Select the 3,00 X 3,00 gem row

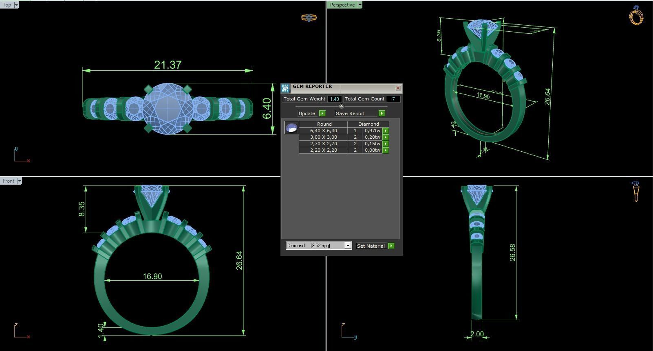pos(344,137)
